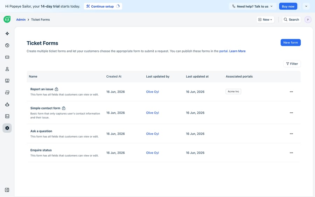
Task: Open the dashboard gauge icon in sidebar
Action: (7, 45)
